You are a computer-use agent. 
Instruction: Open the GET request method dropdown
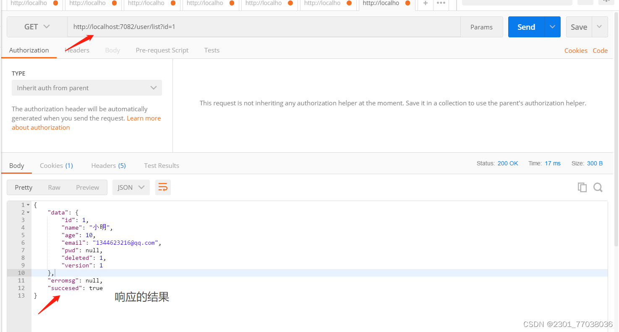click(x=47, y=26)
